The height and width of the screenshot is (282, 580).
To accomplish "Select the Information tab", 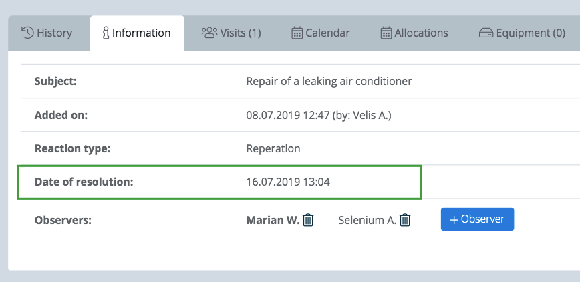I will pos(137,33).
